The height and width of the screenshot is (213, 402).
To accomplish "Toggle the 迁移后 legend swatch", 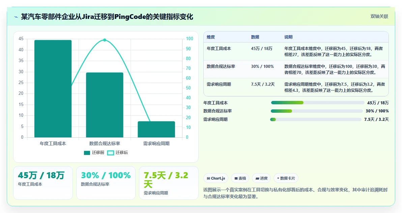I will pos(111,153).
